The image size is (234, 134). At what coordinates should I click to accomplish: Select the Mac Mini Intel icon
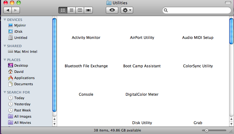pos(11,52)
